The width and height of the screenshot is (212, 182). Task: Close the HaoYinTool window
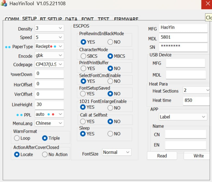click(x=207, y=4)
